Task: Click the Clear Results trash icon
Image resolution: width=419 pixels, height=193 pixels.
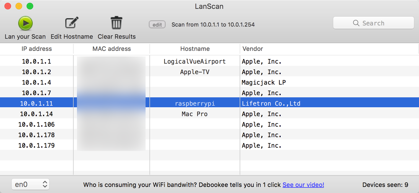Action: [x=116, y=23]
